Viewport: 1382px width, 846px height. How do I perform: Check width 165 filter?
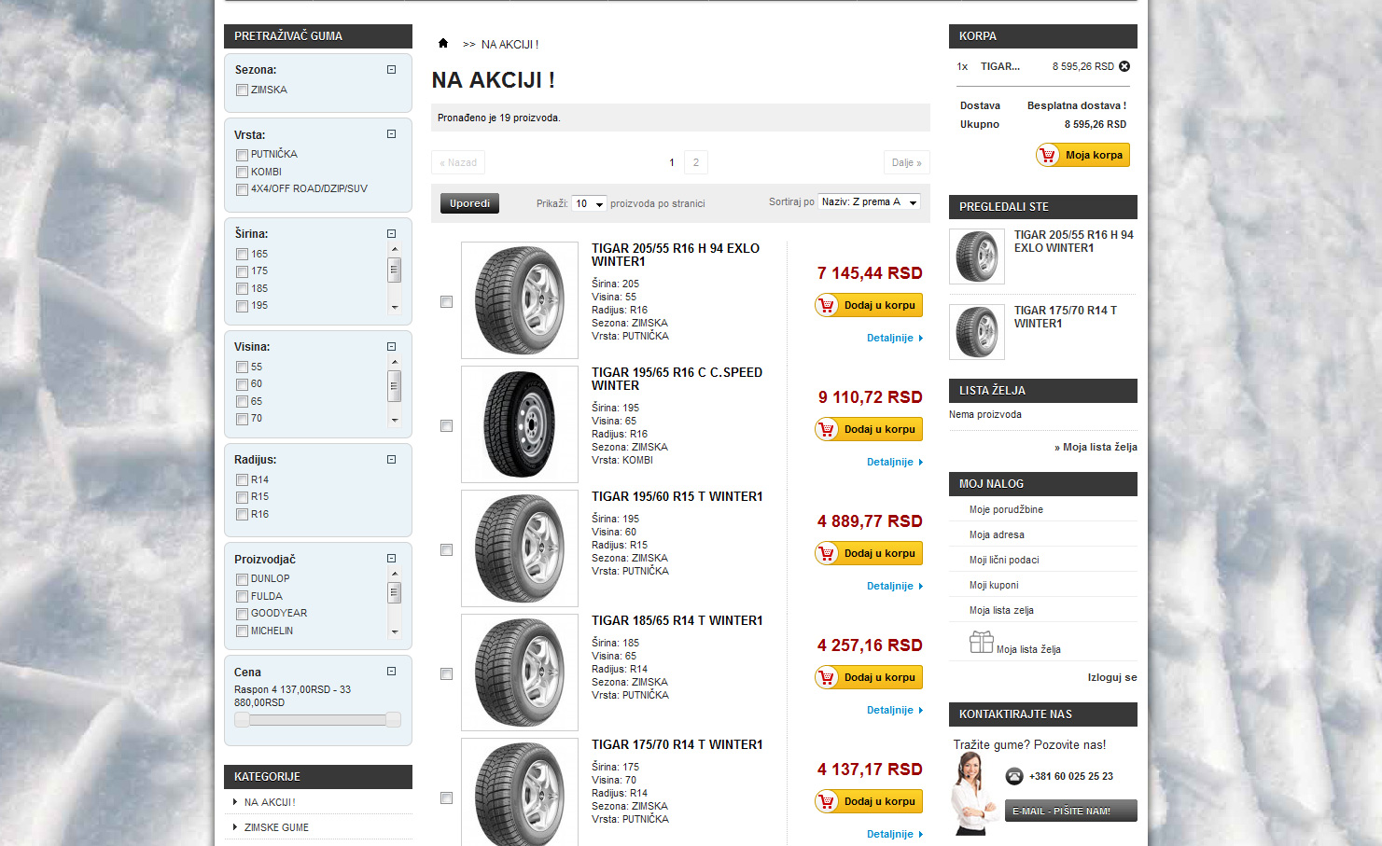pos(243,255)
